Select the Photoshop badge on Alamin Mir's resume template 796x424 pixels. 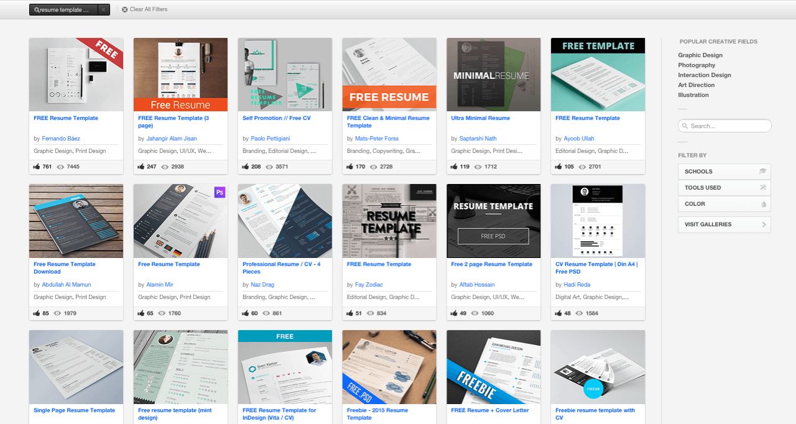coord(220,193)
